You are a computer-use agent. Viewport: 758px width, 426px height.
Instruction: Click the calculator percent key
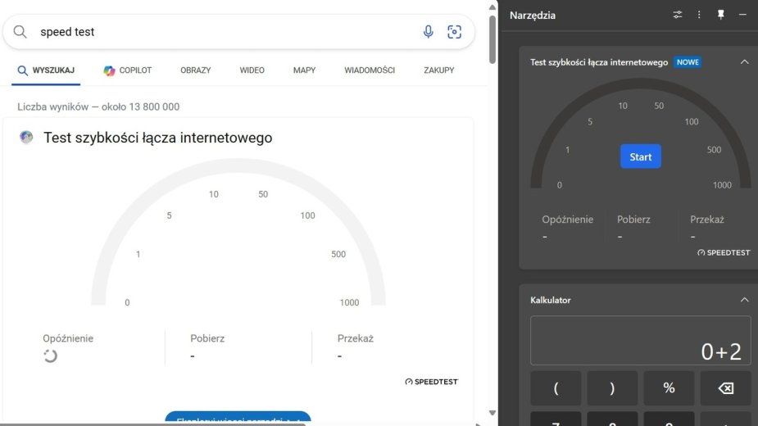coord(669,387)
